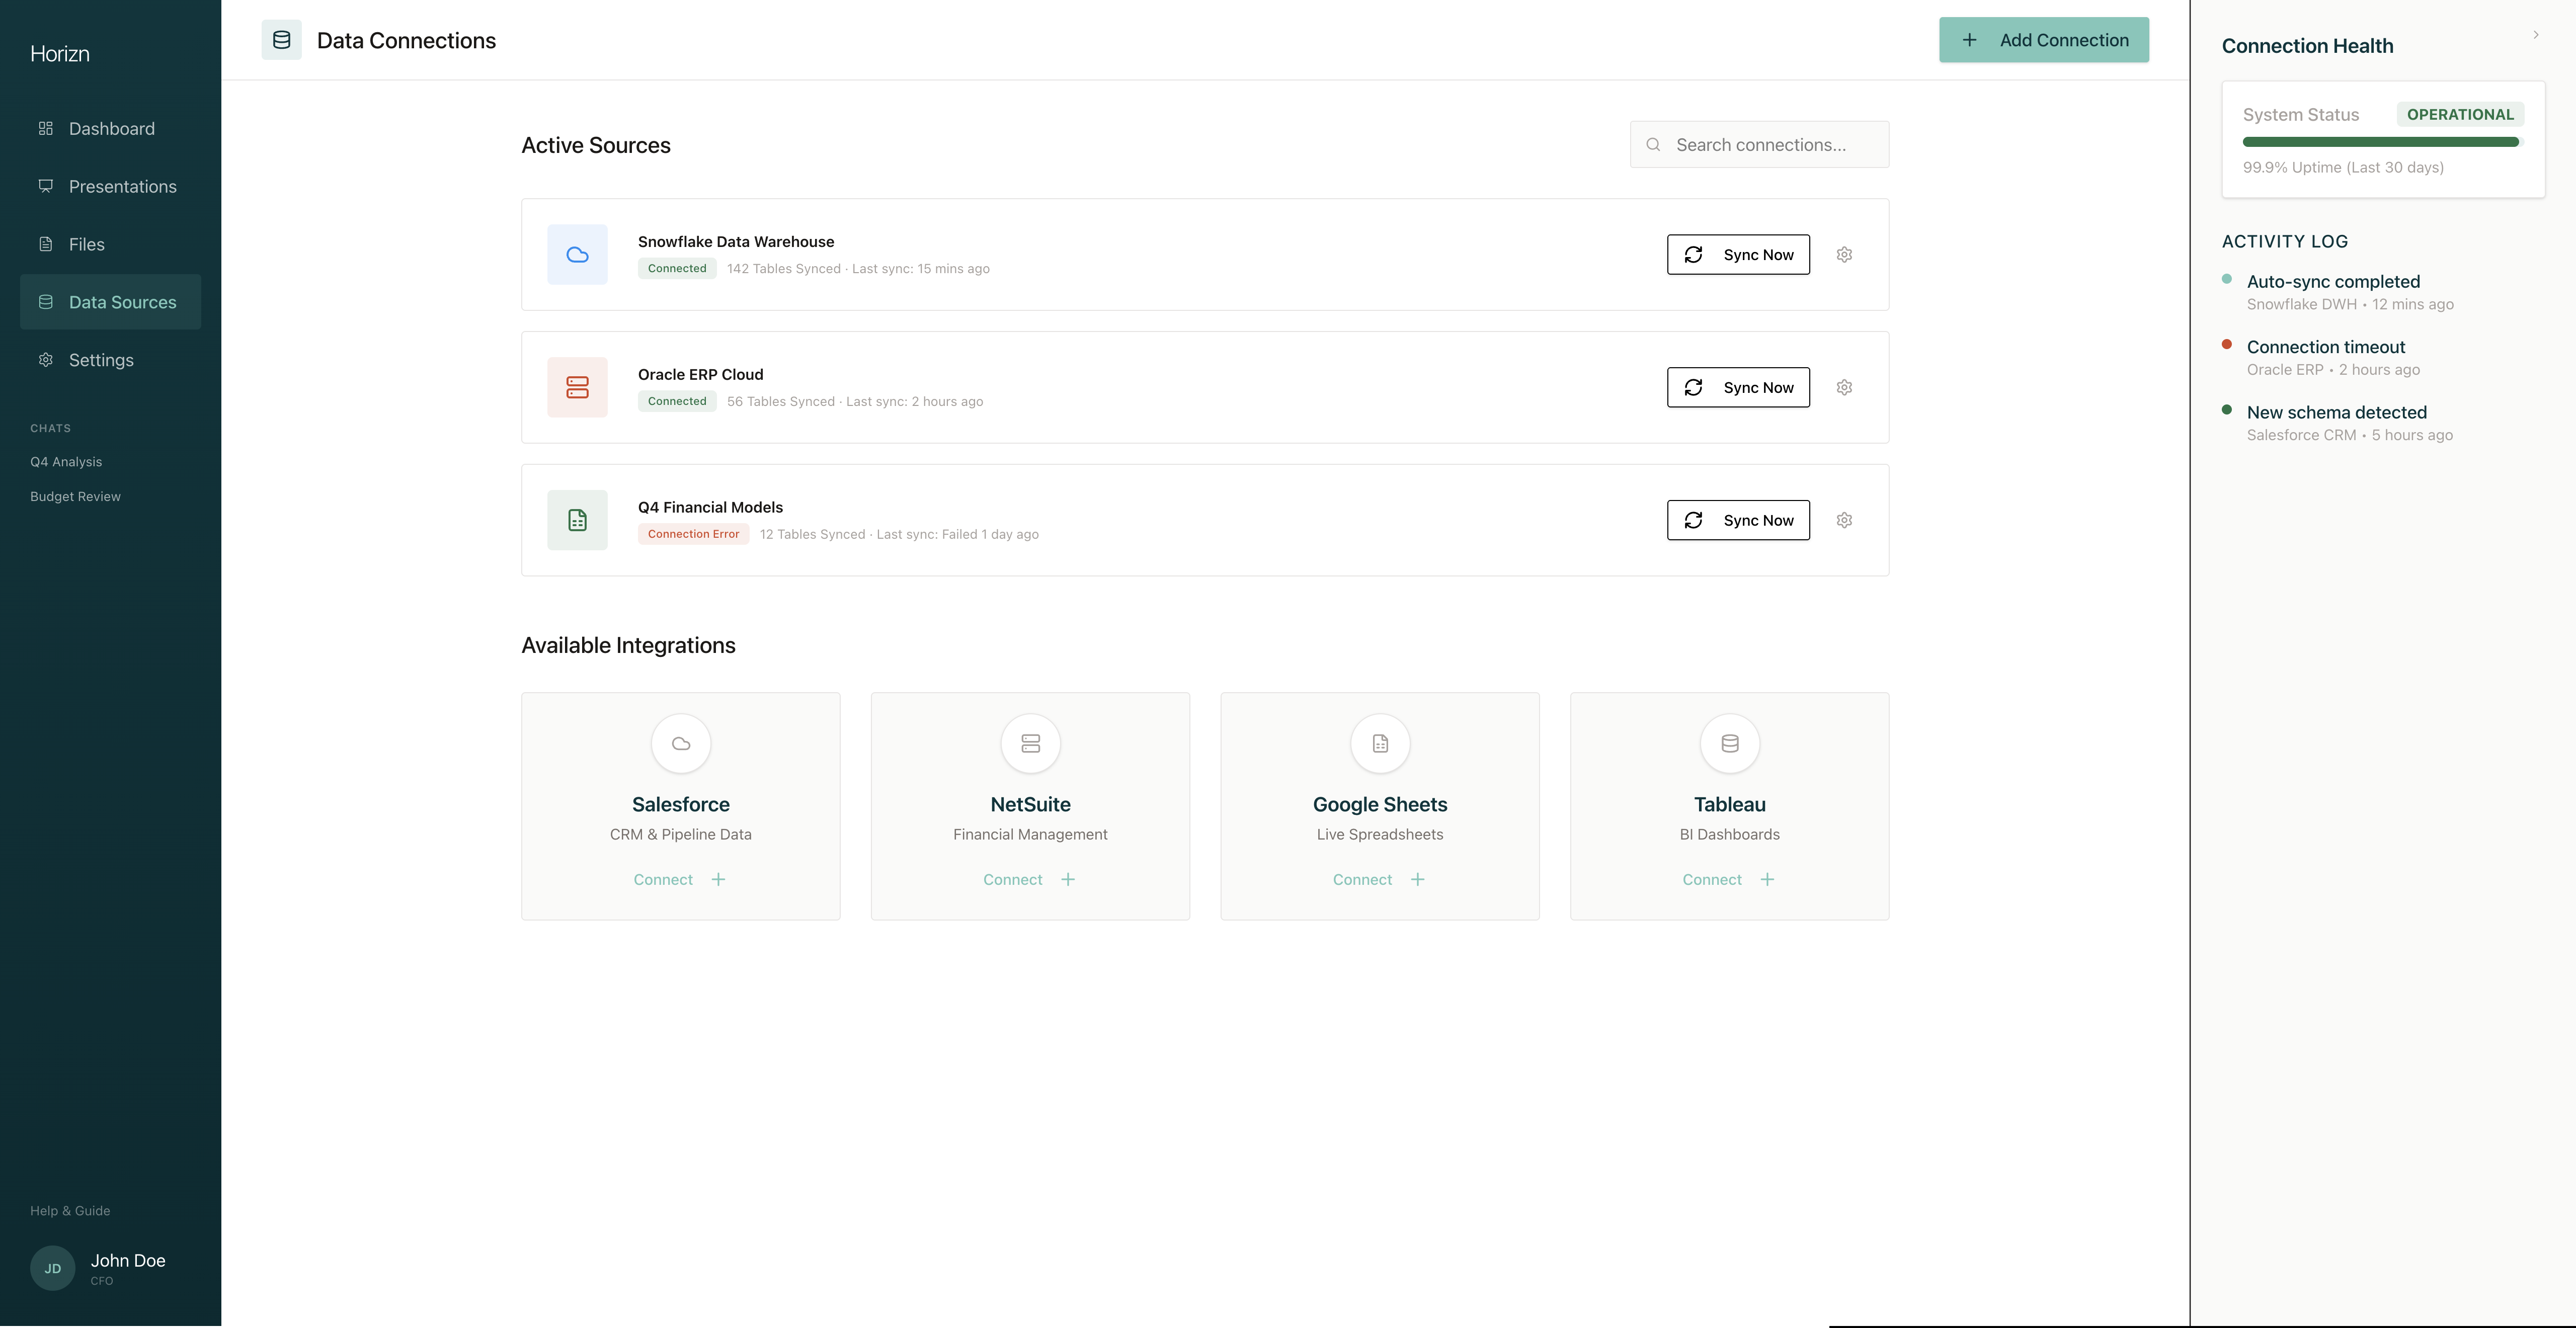Select the Snowflake Data Warehouse cloud icon

point(577,254)
